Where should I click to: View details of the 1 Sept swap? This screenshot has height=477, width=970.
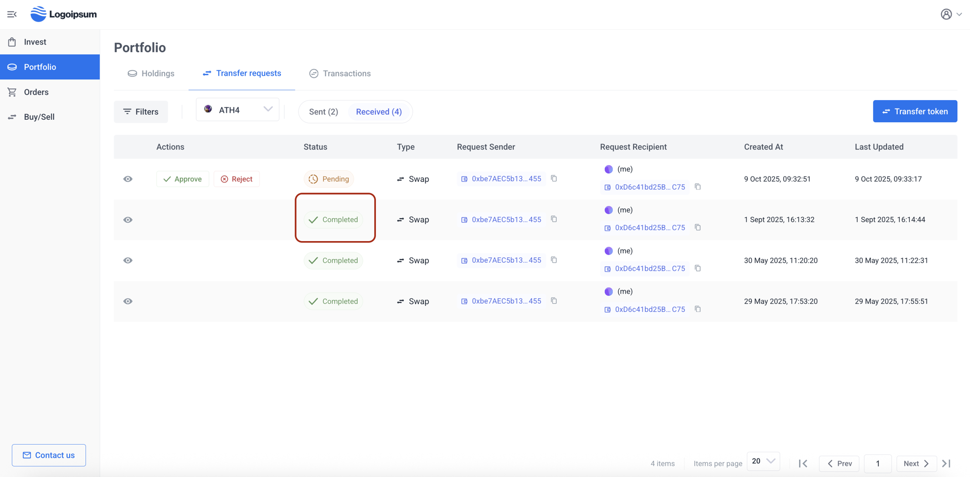(128, 220)
